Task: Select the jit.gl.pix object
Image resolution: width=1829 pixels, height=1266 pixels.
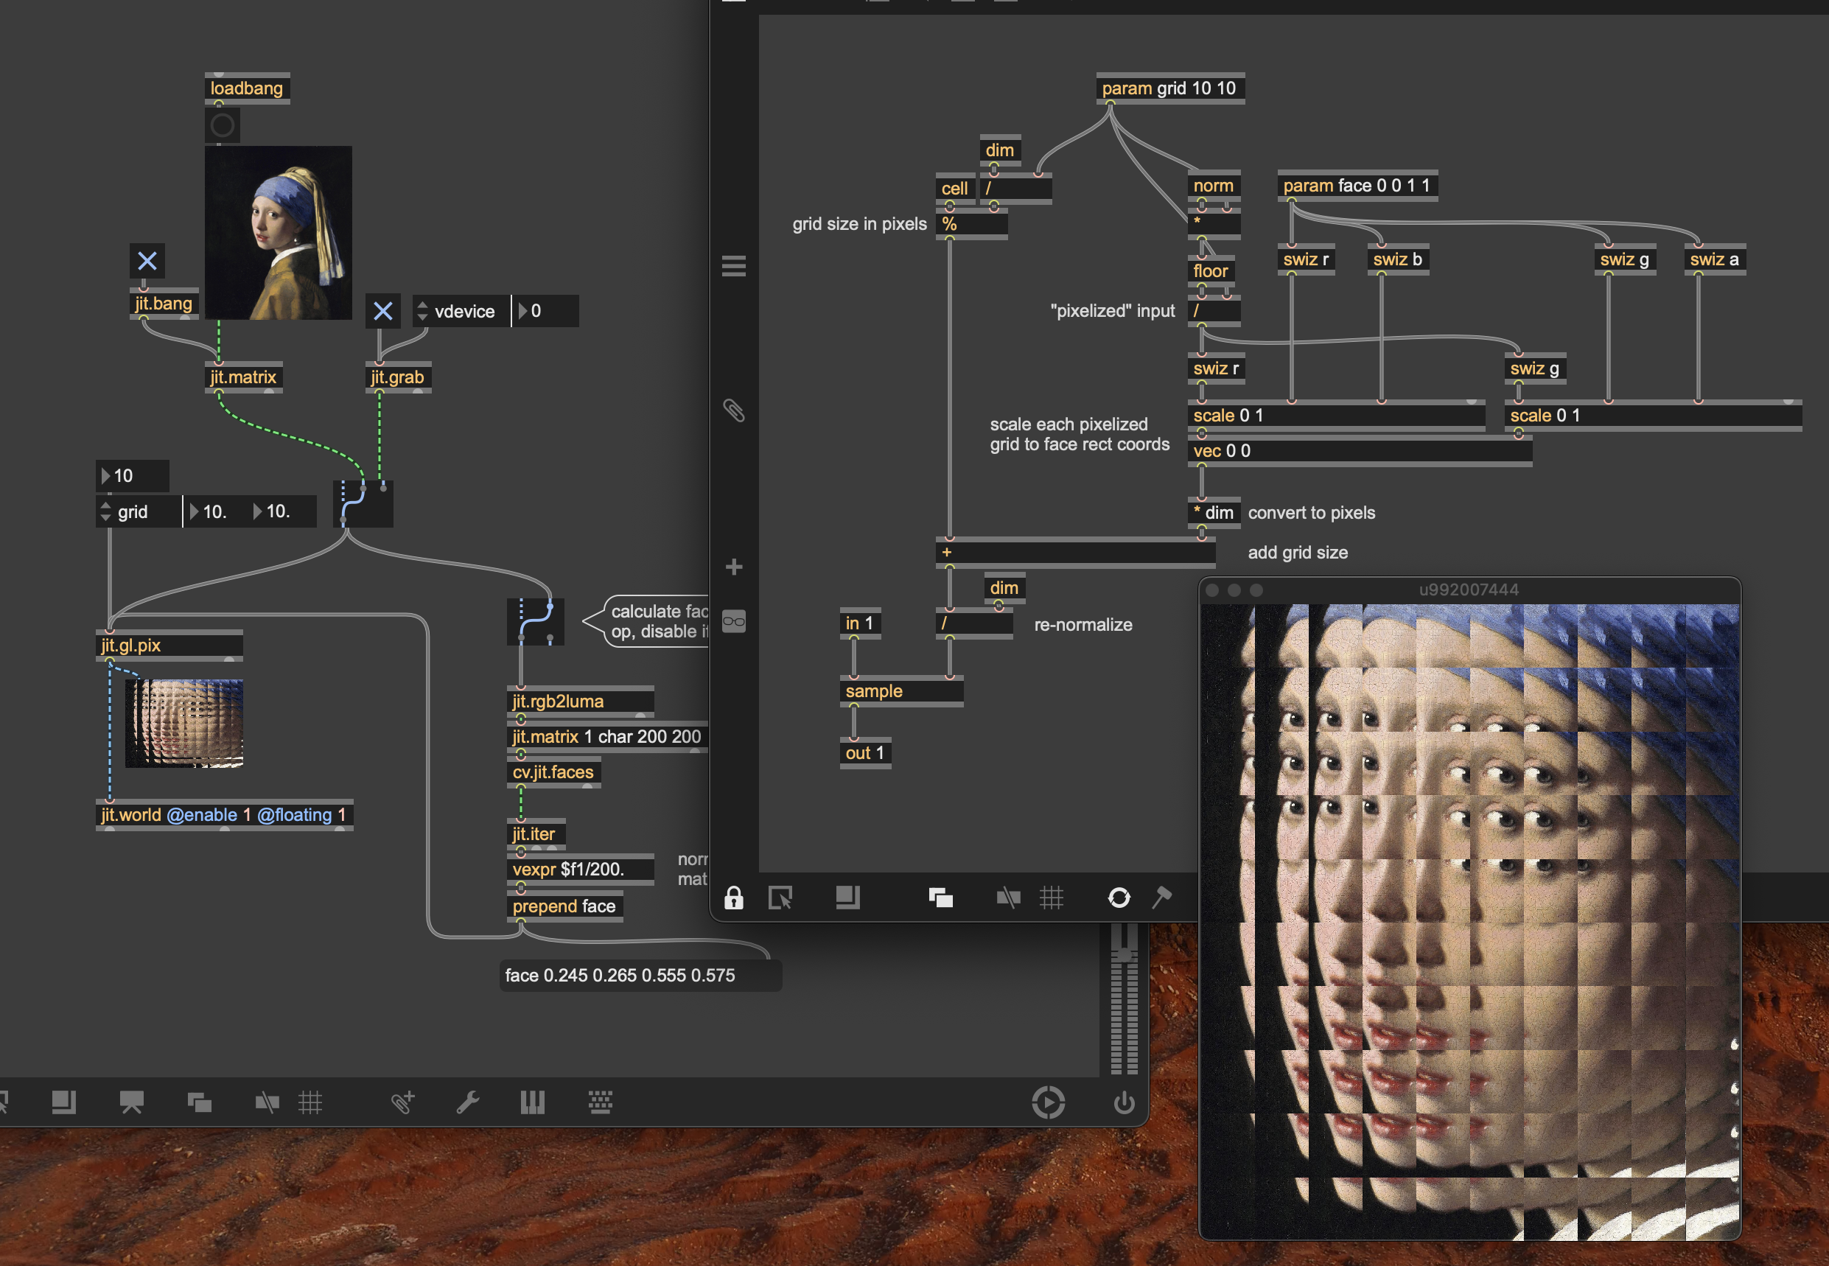Action: point(169,646)
